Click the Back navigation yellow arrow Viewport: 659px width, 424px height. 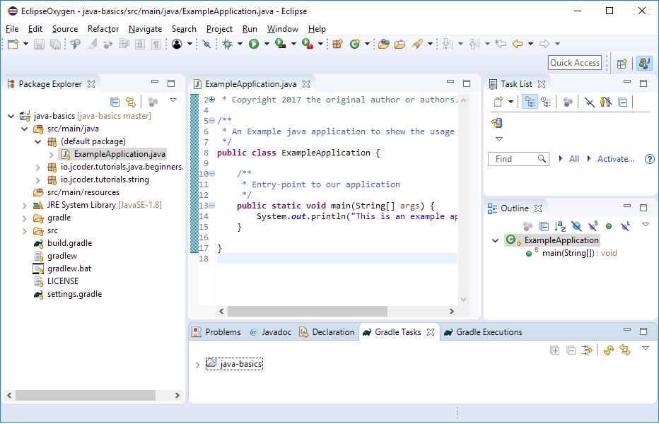[x=518, y=44]
